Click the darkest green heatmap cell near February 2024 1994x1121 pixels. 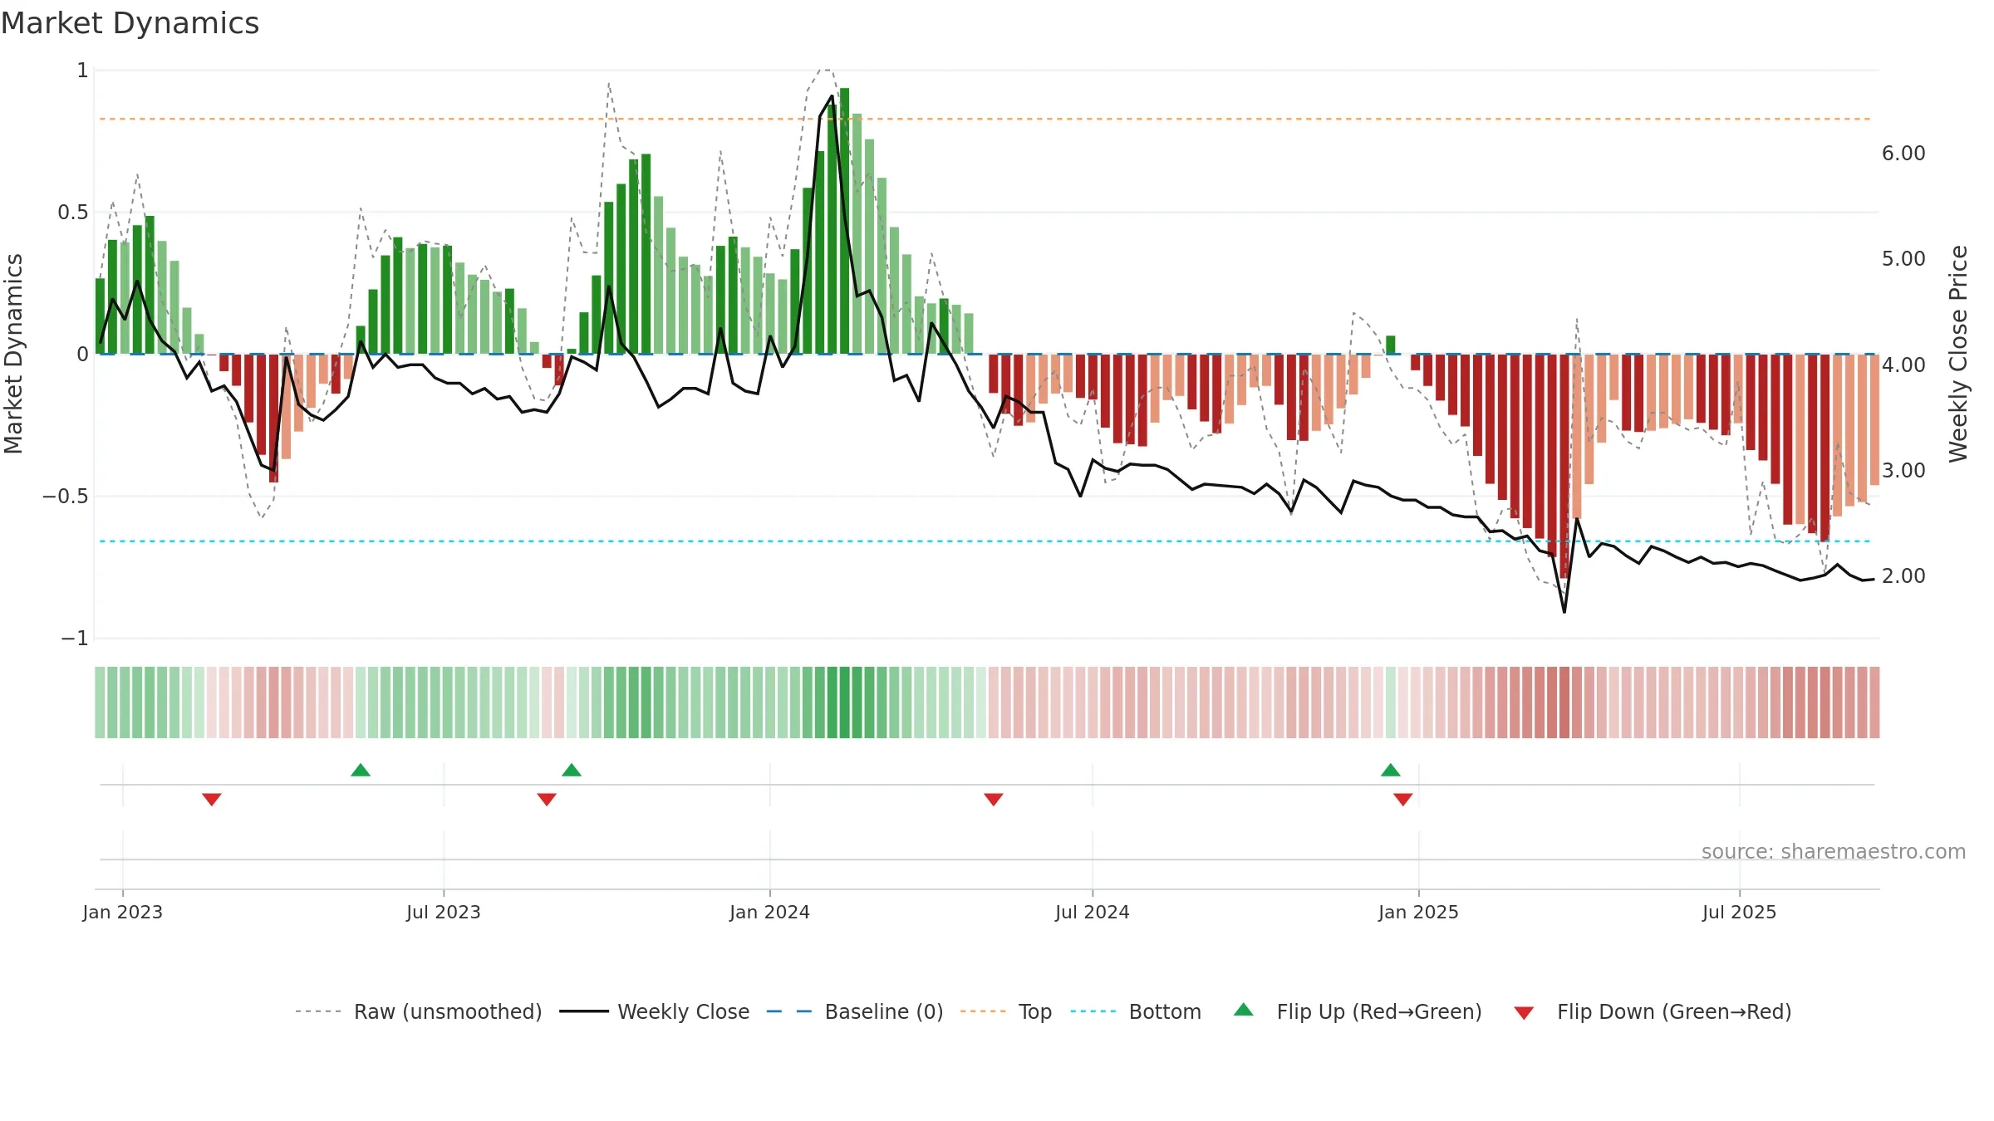[844, 702]
